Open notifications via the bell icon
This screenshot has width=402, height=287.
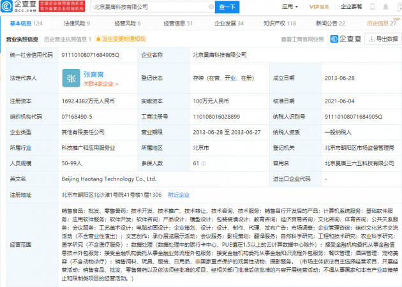point(385,6)
